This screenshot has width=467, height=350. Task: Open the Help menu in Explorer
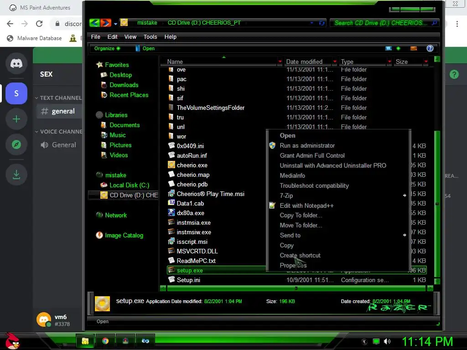coord(171,36)
